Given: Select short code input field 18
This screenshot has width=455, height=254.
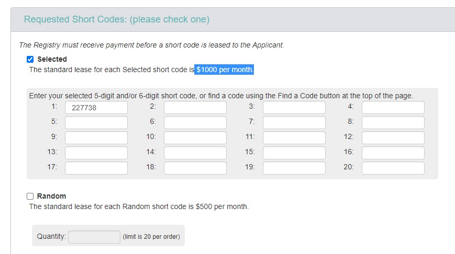Looking at the screenshot, I should (x=195, y=168).
